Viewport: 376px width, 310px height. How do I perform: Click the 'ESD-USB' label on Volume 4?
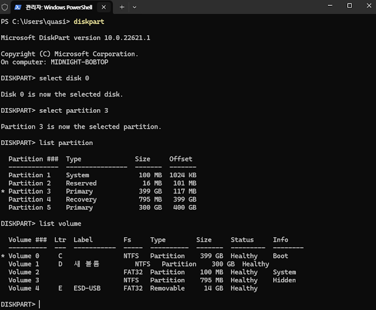point(87,288)
